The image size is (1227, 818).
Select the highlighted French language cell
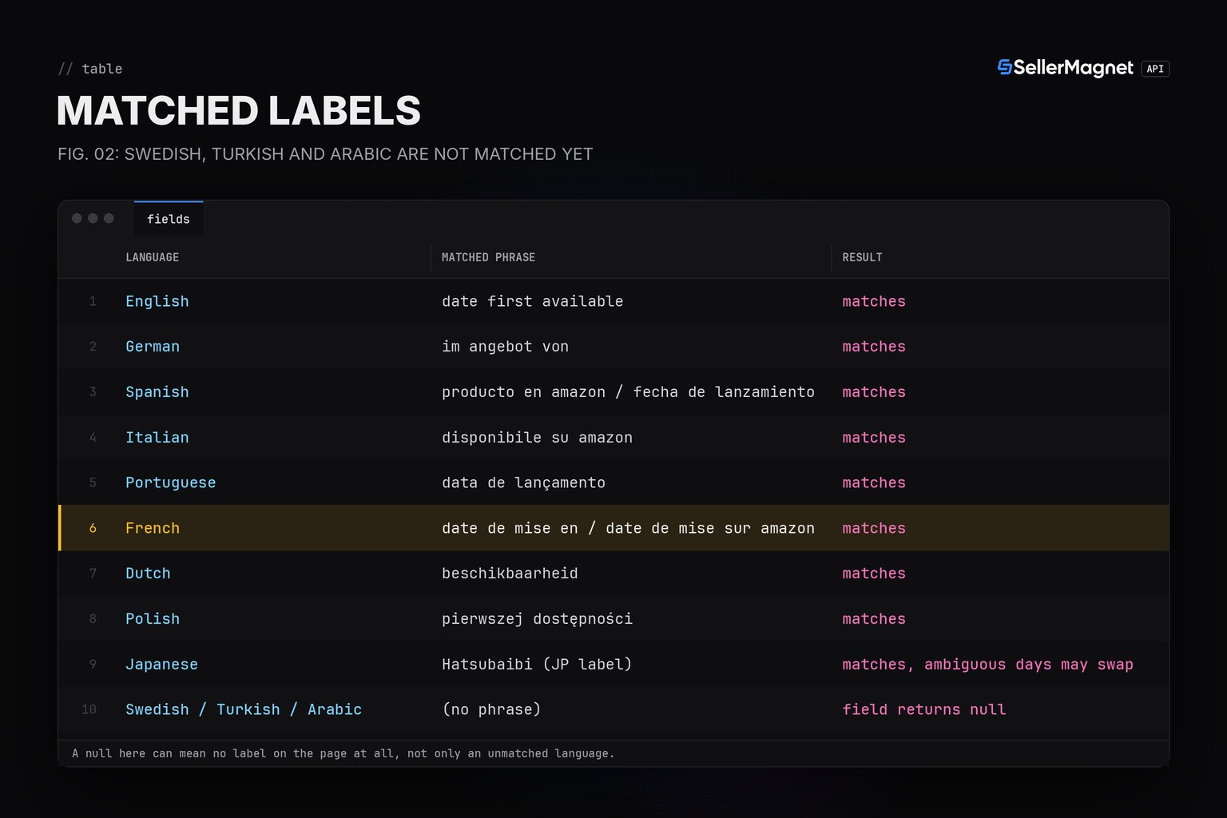pyautogui.click(x=153, y=528)
